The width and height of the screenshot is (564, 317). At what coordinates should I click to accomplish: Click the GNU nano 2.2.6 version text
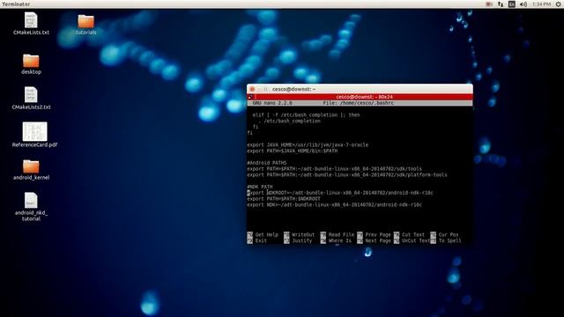(272, 103)
